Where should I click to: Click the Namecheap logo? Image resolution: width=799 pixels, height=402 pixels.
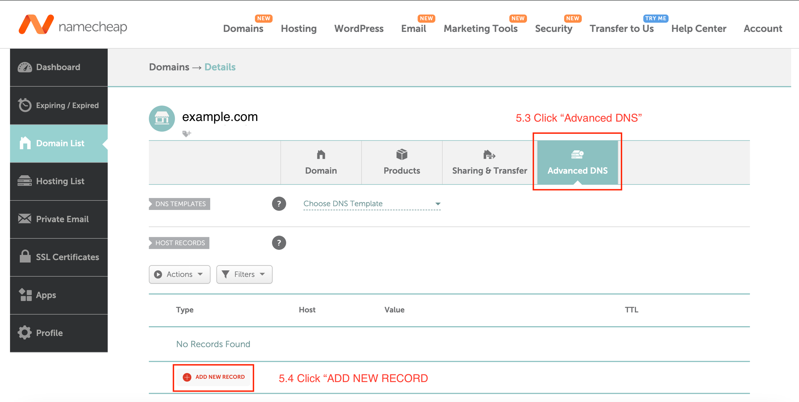[x=73, y=26]
